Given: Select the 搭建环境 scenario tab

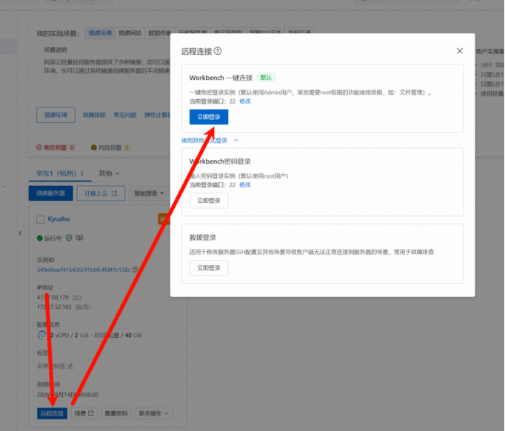Looking at the screenshot, I should pyautogui.click(x=100, y=33).
